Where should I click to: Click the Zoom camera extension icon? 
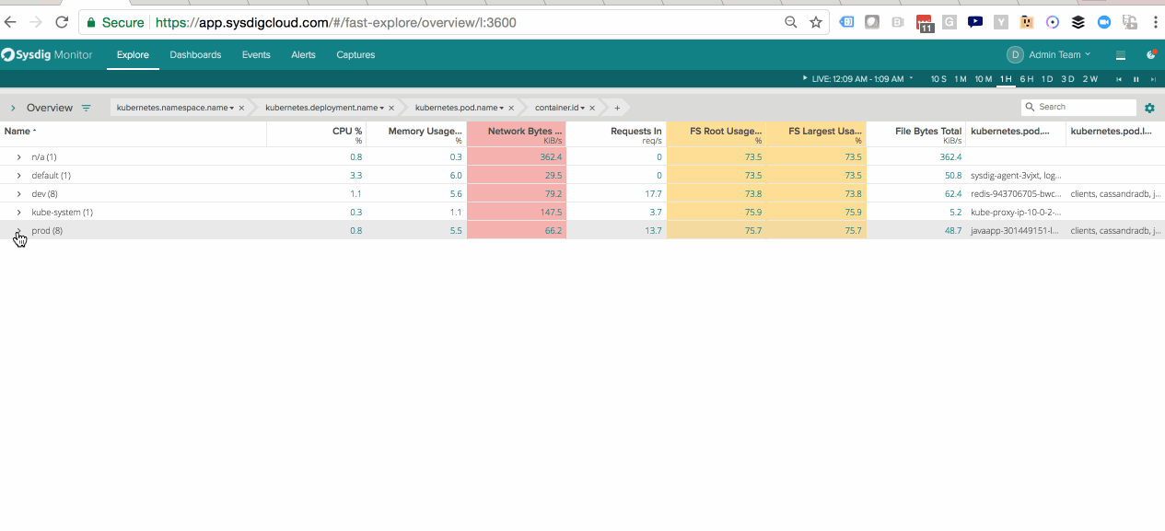coord(1103,22)
